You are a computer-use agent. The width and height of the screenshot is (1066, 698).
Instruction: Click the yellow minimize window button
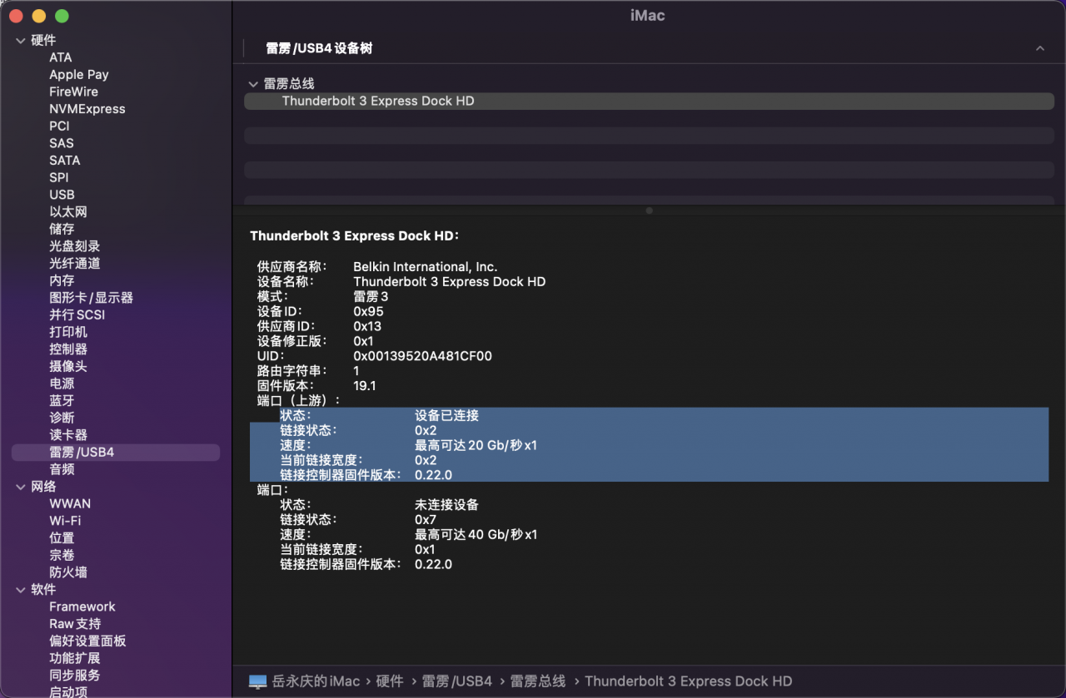[39, 17]
